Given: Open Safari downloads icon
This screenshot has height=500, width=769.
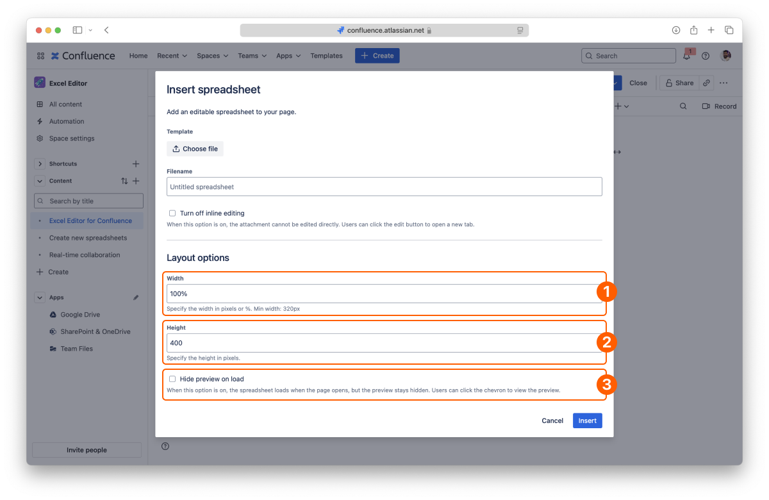Looking at the screenshot, I should (676, 30).
